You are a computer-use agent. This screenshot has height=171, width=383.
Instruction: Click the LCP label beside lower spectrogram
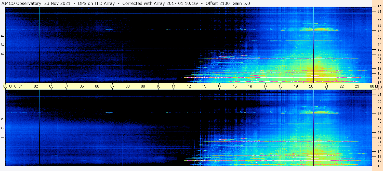coord(3,128)
